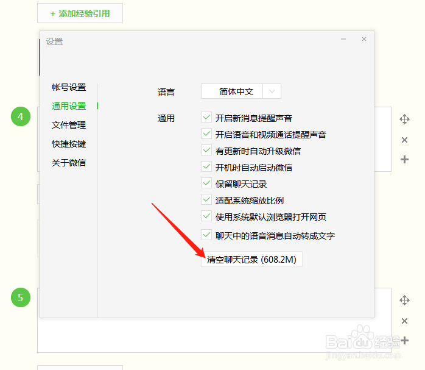Toggle 聊天中的语音消息自动转成文字 checkbox
425x370 pixels.
(206, 235)
